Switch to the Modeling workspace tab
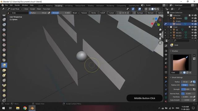This screenshot has width=198, height=111. pos(49,6)
